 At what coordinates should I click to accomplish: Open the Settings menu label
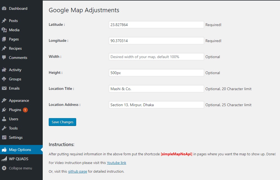[16, 137]
